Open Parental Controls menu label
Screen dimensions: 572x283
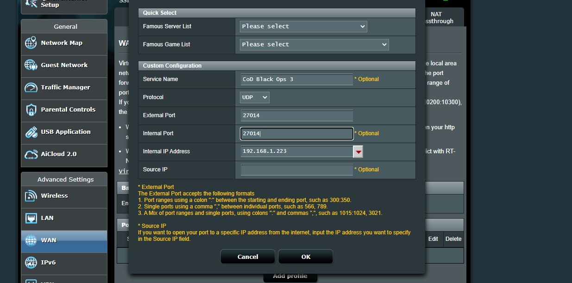pyautogui.click(x=68, y=110)
